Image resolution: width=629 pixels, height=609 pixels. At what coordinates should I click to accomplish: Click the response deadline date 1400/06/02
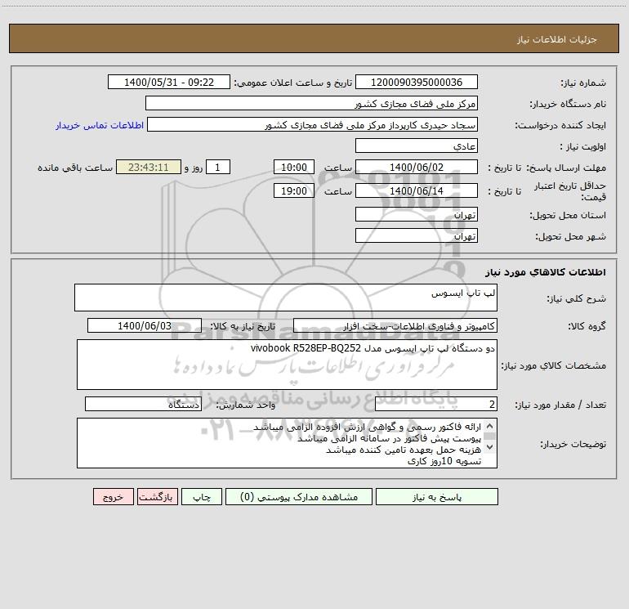click(417, 167)
